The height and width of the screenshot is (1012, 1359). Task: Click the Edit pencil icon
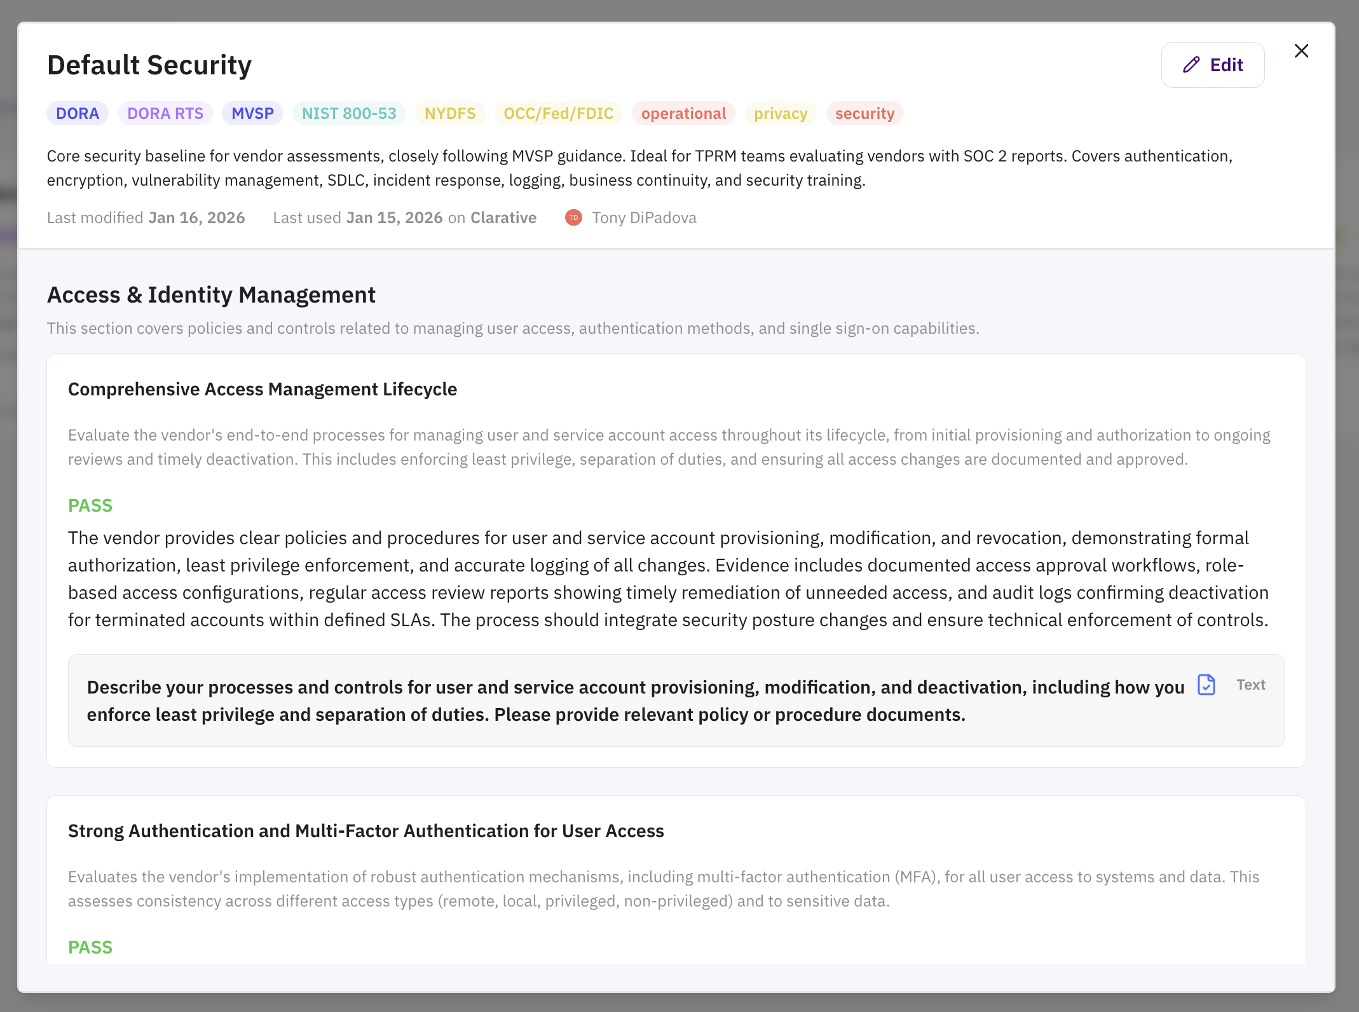click(1191, 65)
